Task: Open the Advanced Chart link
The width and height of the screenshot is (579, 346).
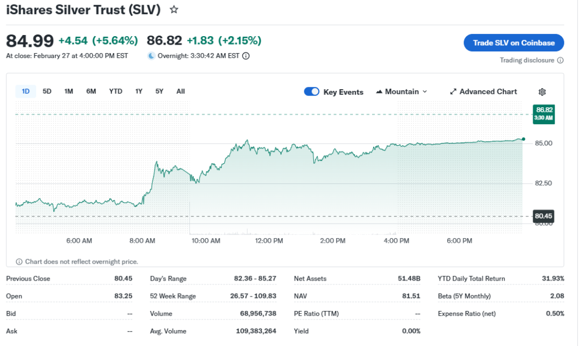Action: tap(487, 92)
